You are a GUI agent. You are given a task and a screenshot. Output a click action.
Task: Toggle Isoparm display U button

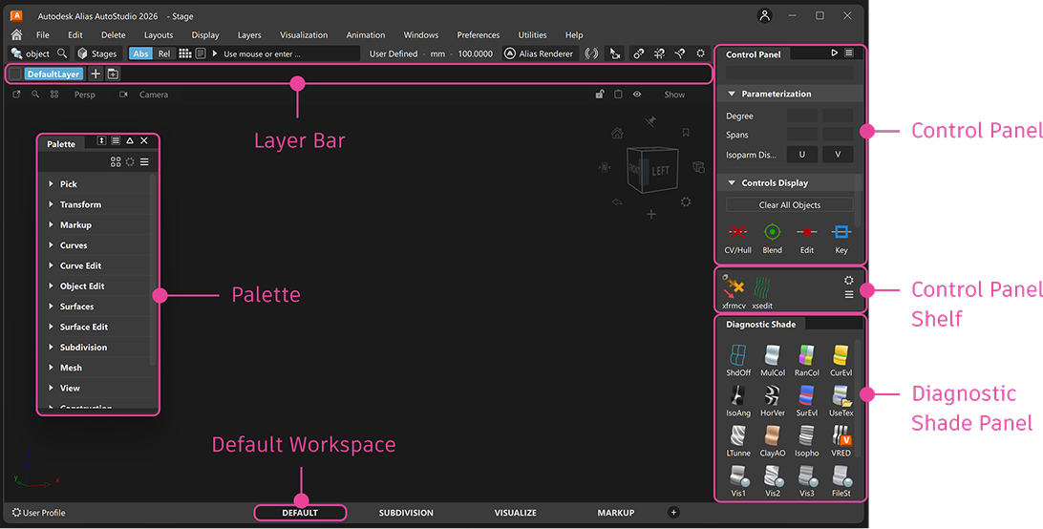point(802,155)
